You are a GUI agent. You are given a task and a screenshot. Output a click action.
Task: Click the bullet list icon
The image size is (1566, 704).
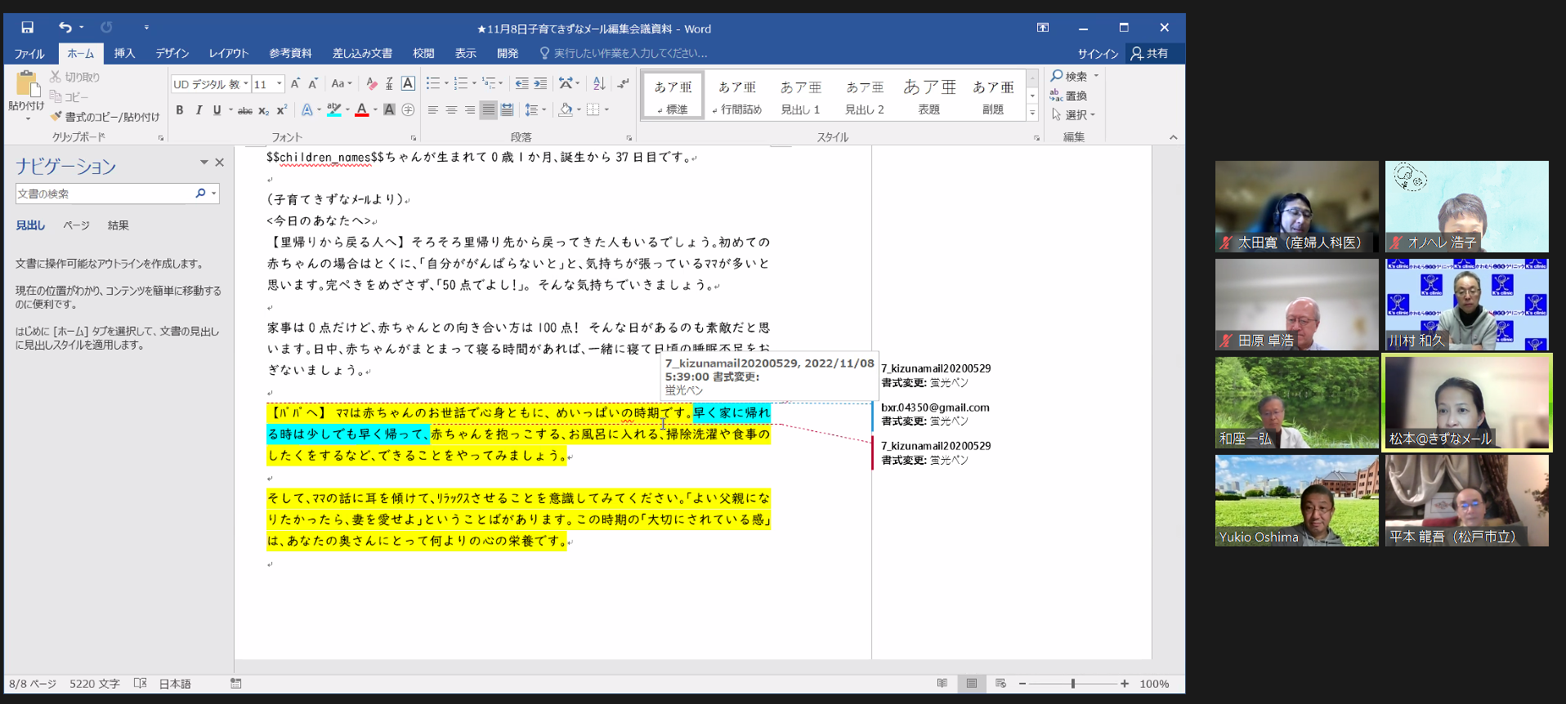433,83
